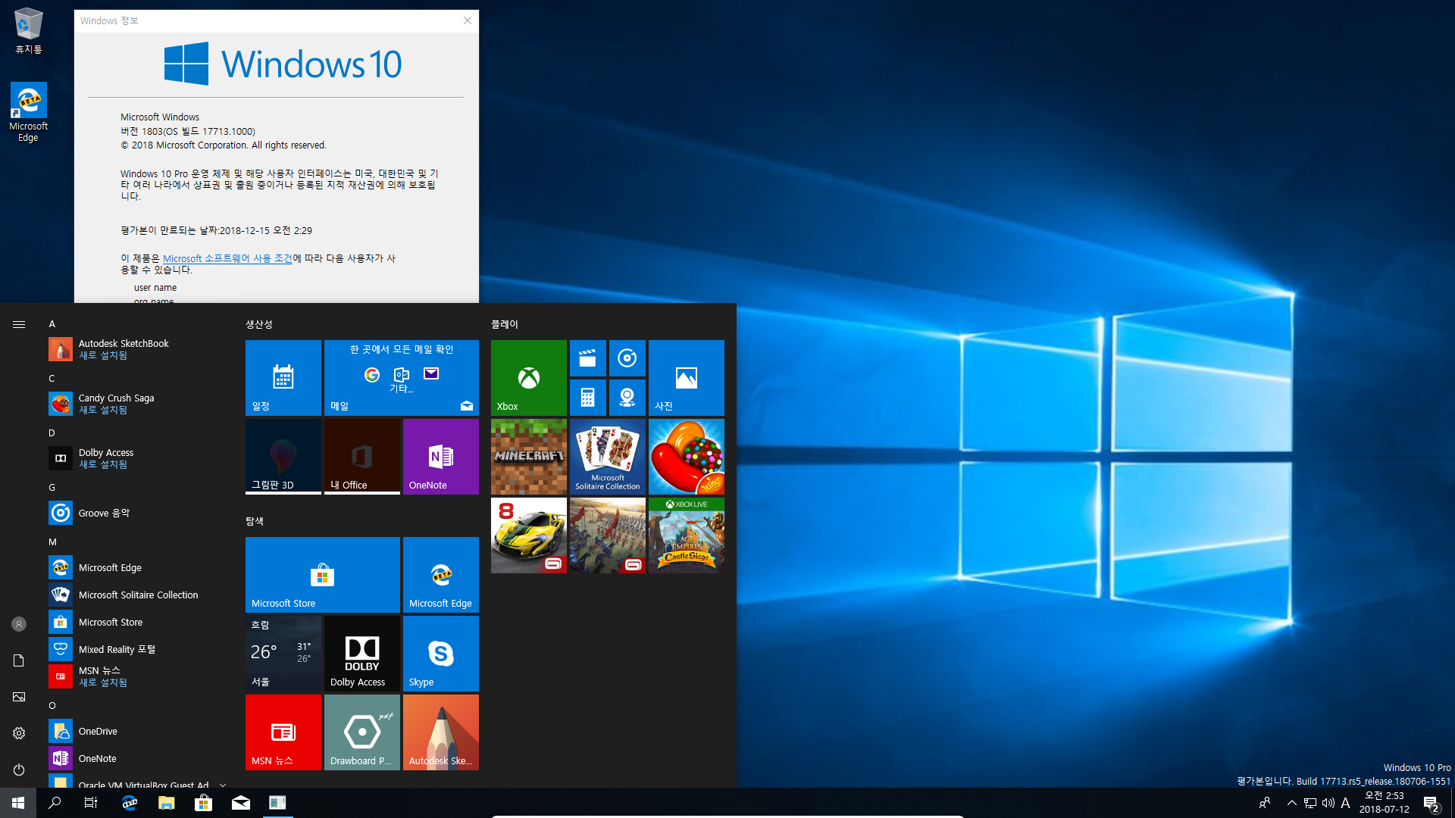Open File Explorer from the taskbar
This screenshot has height=818, width=1455.
[167, 803]
